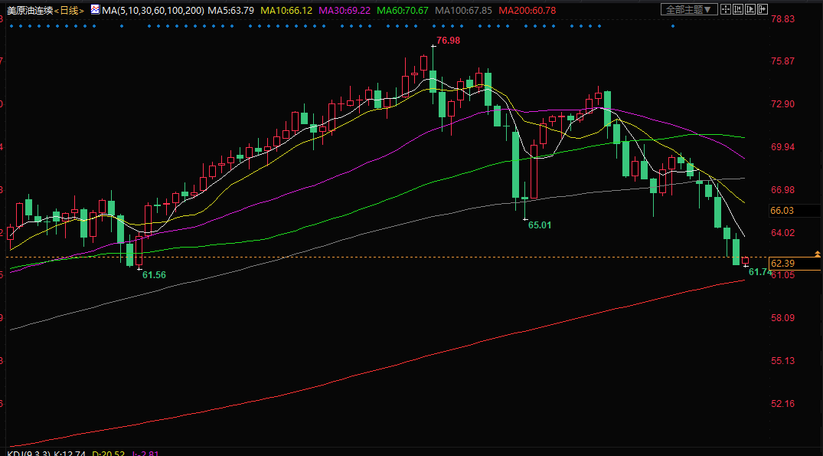Click the 美原油连续 contract name

[x=28, y=11]
